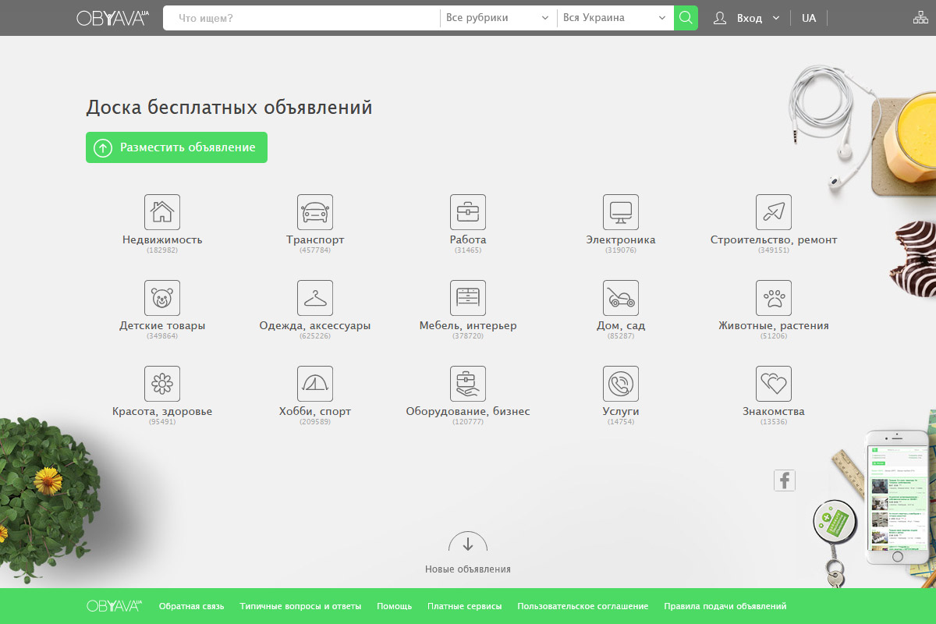Expand the Вход account menu
Image resolution: width=936 pixels, height=624 pixels.
[x=747, y=18]
